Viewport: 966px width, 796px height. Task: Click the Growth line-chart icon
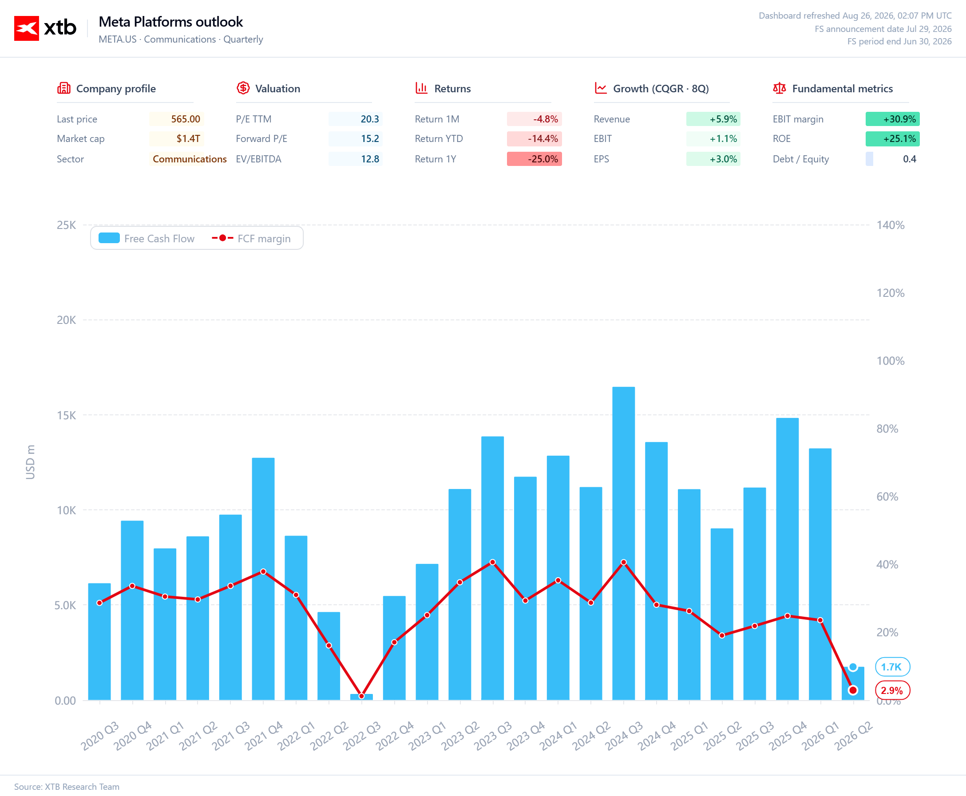(x=601, y=88)
